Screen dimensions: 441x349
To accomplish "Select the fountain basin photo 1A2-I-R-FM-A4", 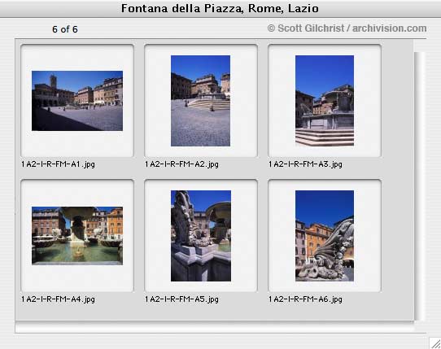I will pos(77,236).
